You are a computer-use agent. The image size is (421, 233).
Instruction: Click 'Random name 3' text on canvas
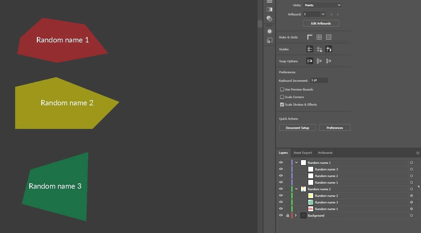[55, 186]
